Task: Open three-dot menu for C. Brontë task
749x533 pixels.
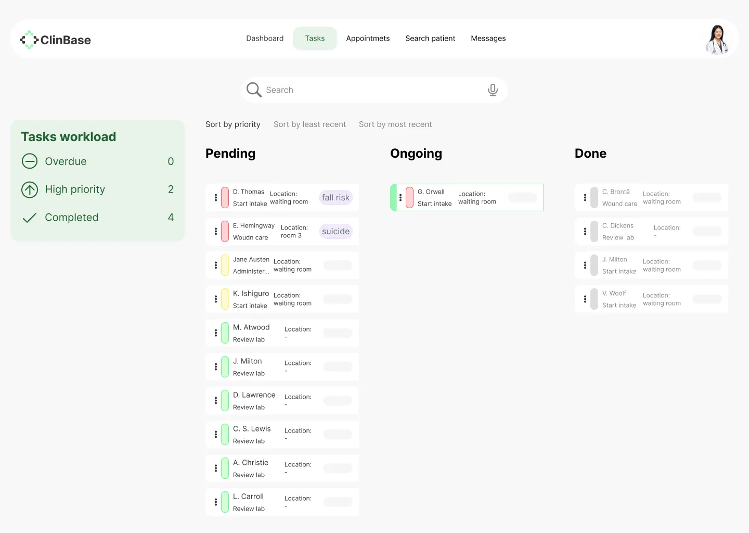Action: pos(585,198)
